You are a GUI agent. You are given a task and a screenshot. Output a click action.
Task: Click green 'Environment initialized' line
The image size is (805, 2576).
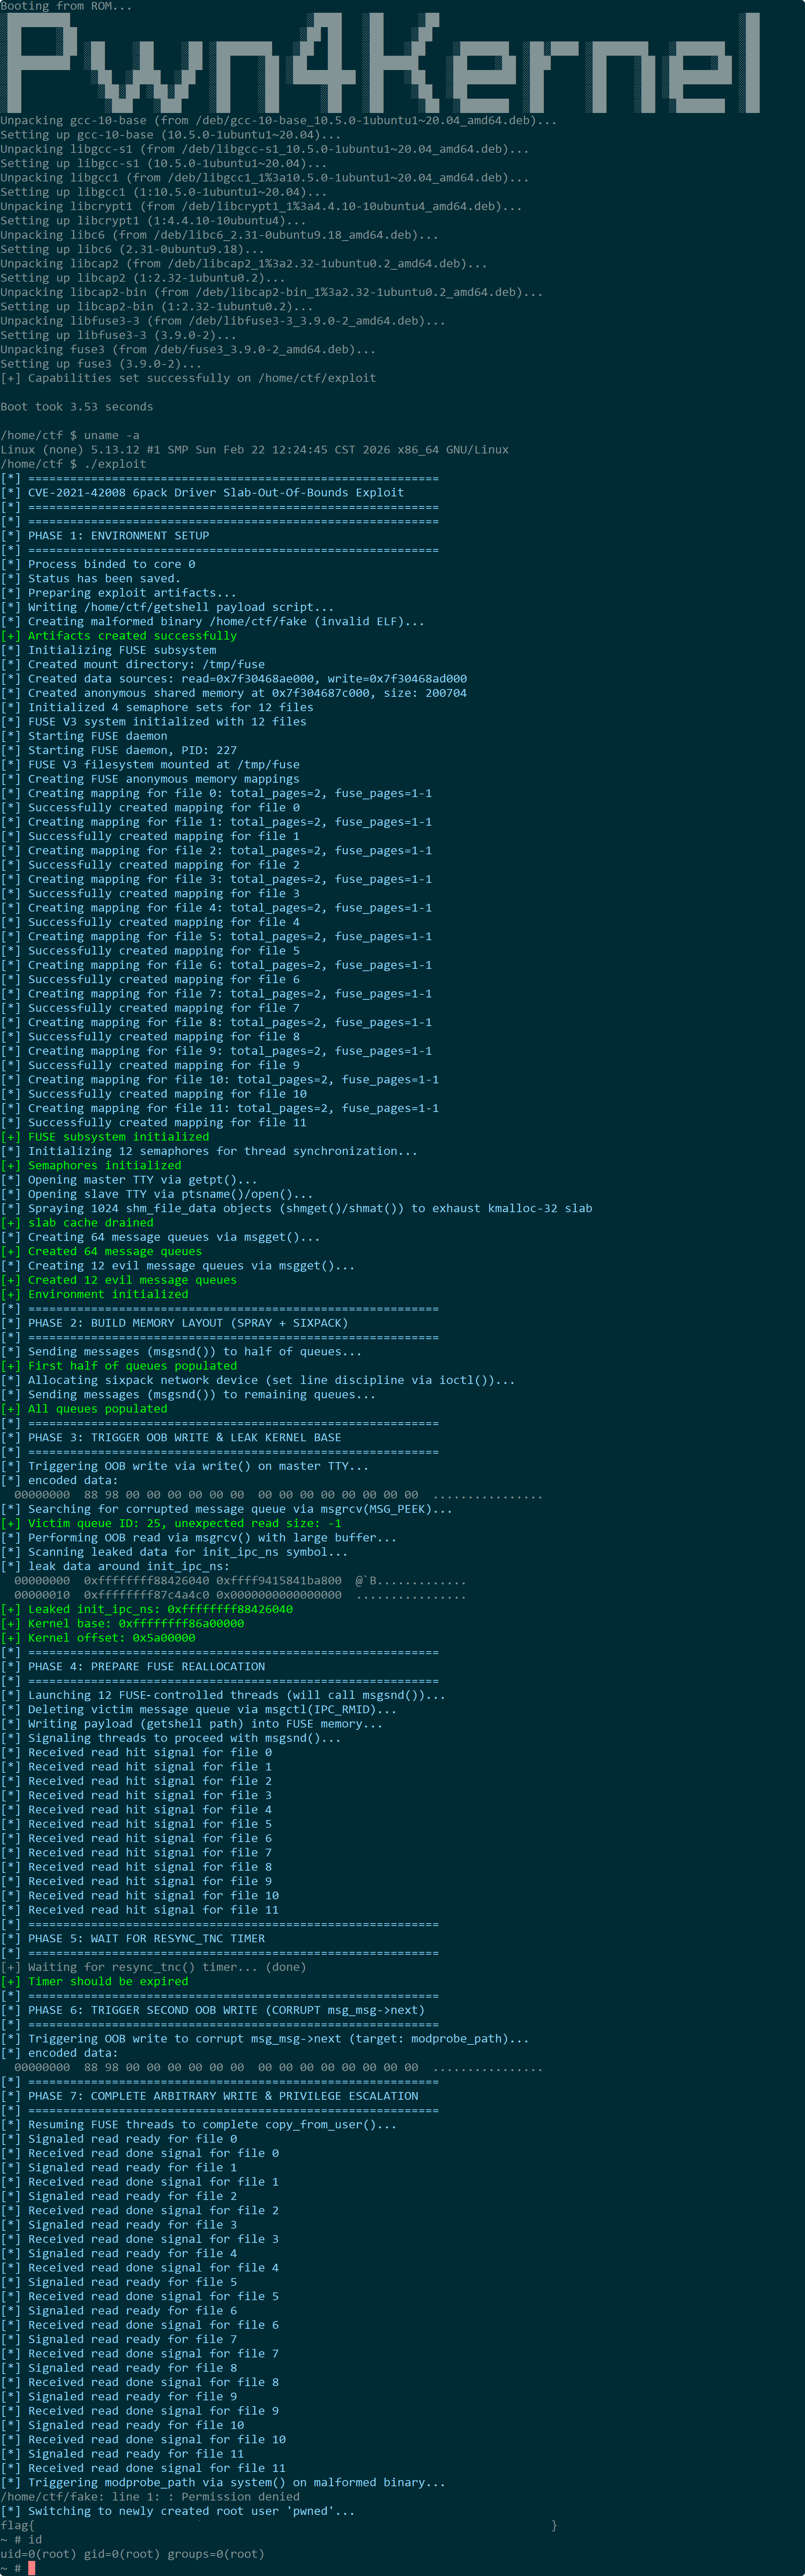coord(94,1294)
